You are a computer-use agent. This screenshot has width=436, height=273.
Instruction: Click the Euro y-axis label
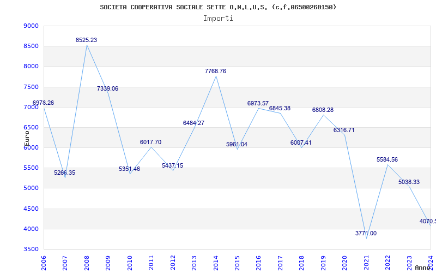coord(27,138)
